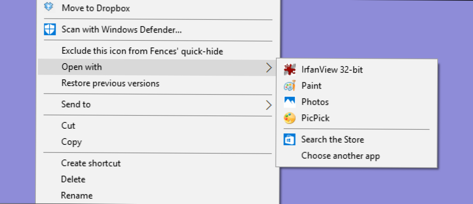
Task: Expand the Send to submenu arrow
Action: 269,105
